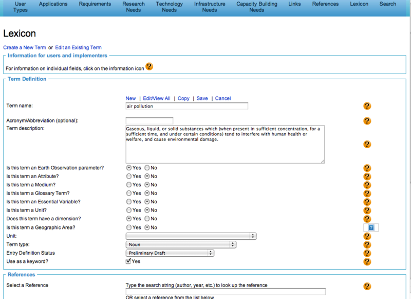Click the Save link above Term name
The height and width of the screenshot is (299, 411).
tap(202, 98)
